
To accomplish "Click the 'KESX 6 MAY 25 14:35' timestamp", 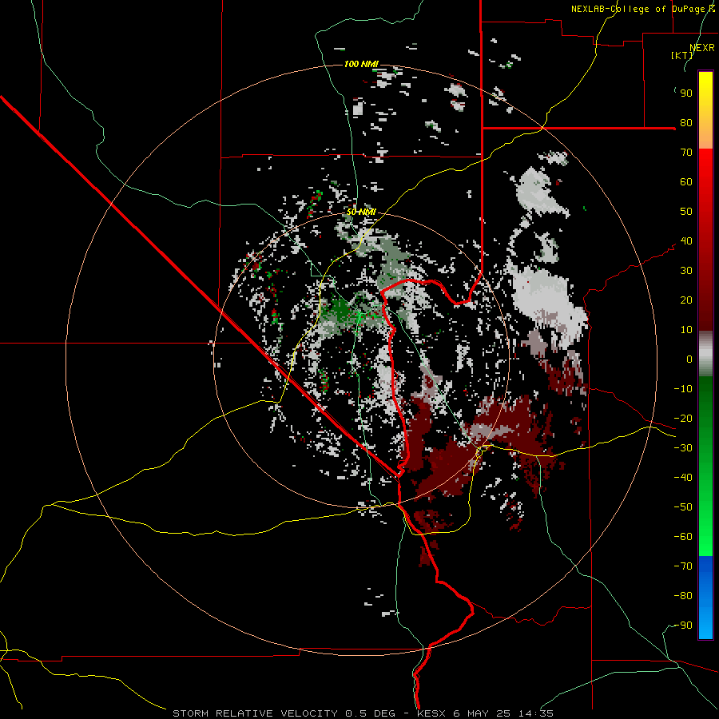I will 485,713.
